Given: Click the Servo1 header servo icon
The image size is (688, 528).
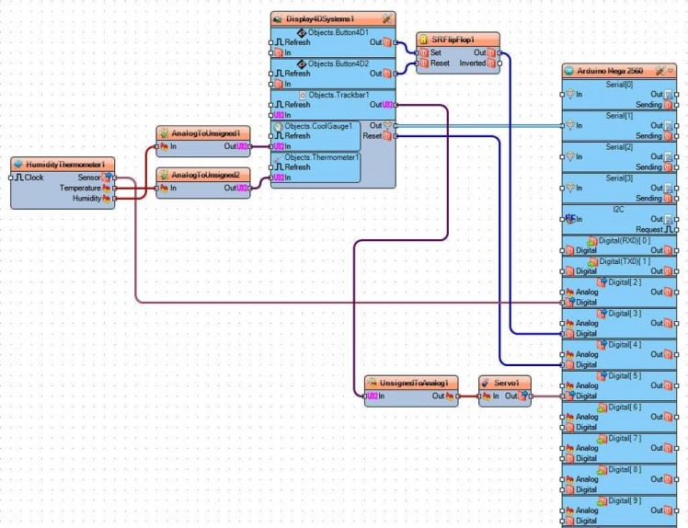Looking at the screenshot, I should click(486, 384).
